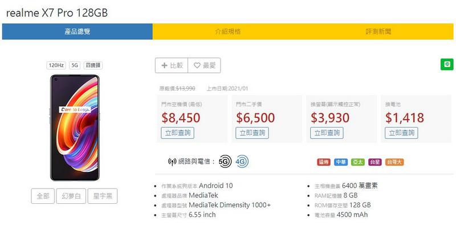Click the 台哥大 carrier badge
This screenshot has width=456, height=234.
[x=394, y=162]
